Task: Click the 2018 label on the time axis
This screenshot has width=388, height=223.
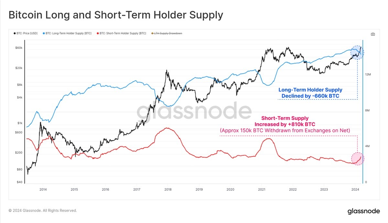Action: (x=167, y=189)
